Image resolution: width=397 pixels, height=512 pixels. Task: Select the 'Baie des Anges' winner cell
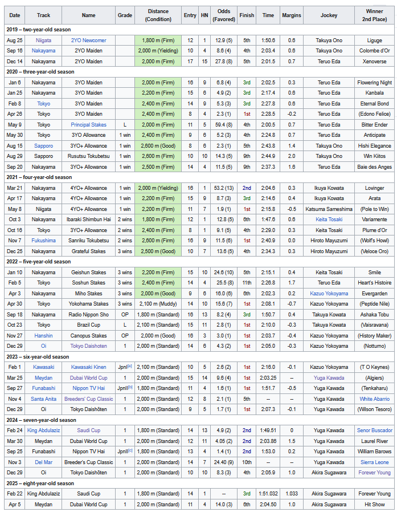click(x=374, y=167)
